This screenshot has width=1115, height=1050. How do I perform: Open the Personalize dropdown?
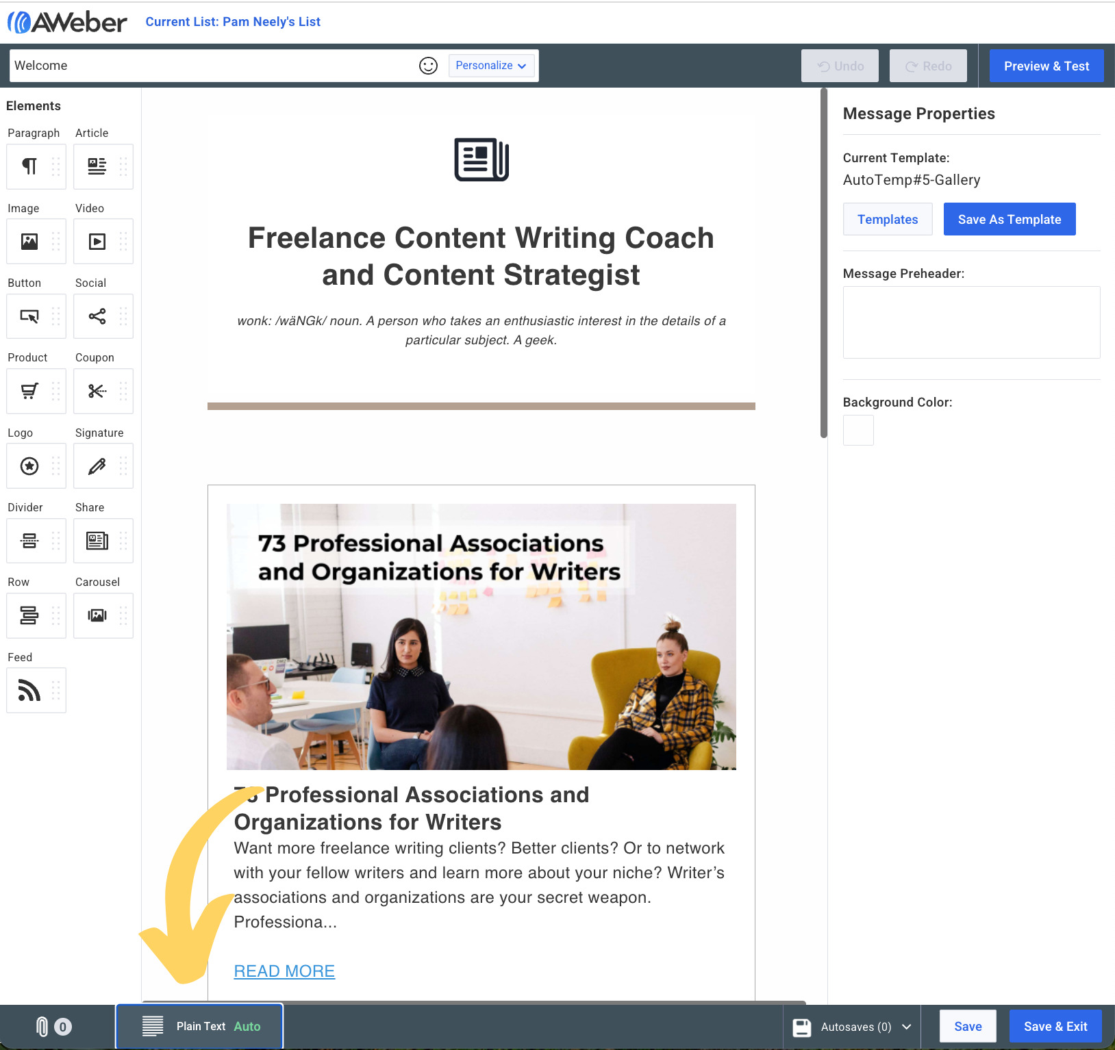pos(492,66)
